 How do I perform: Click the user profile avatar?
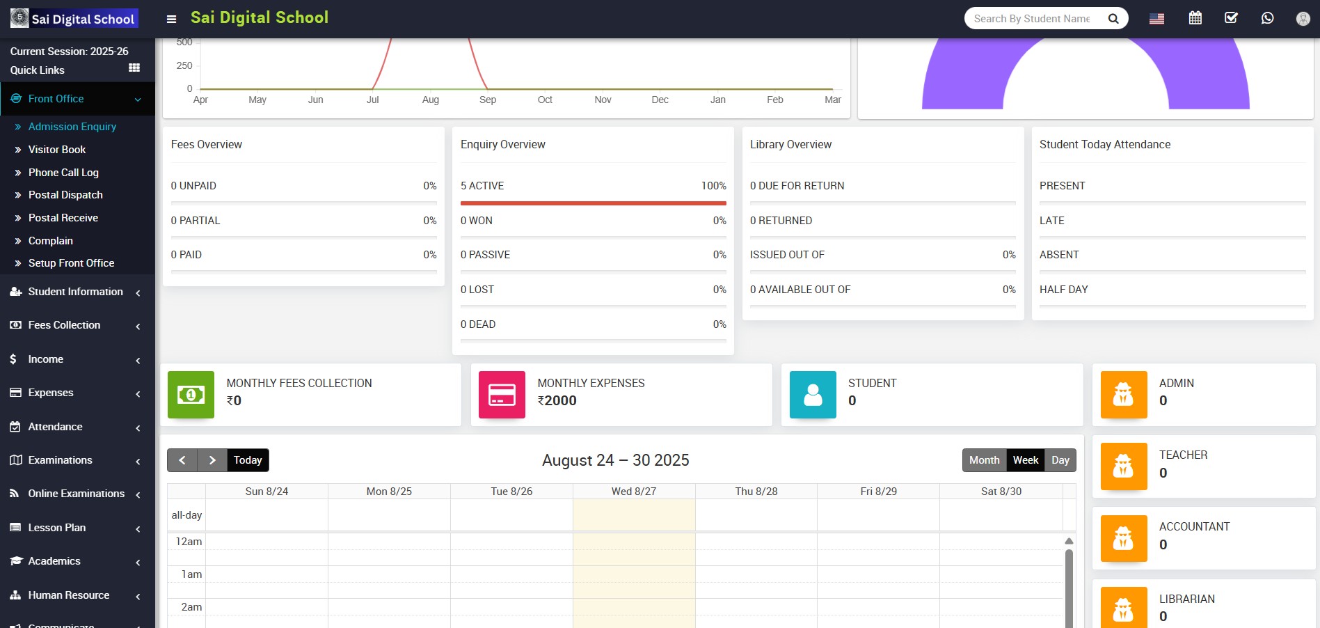(1303, 19)
